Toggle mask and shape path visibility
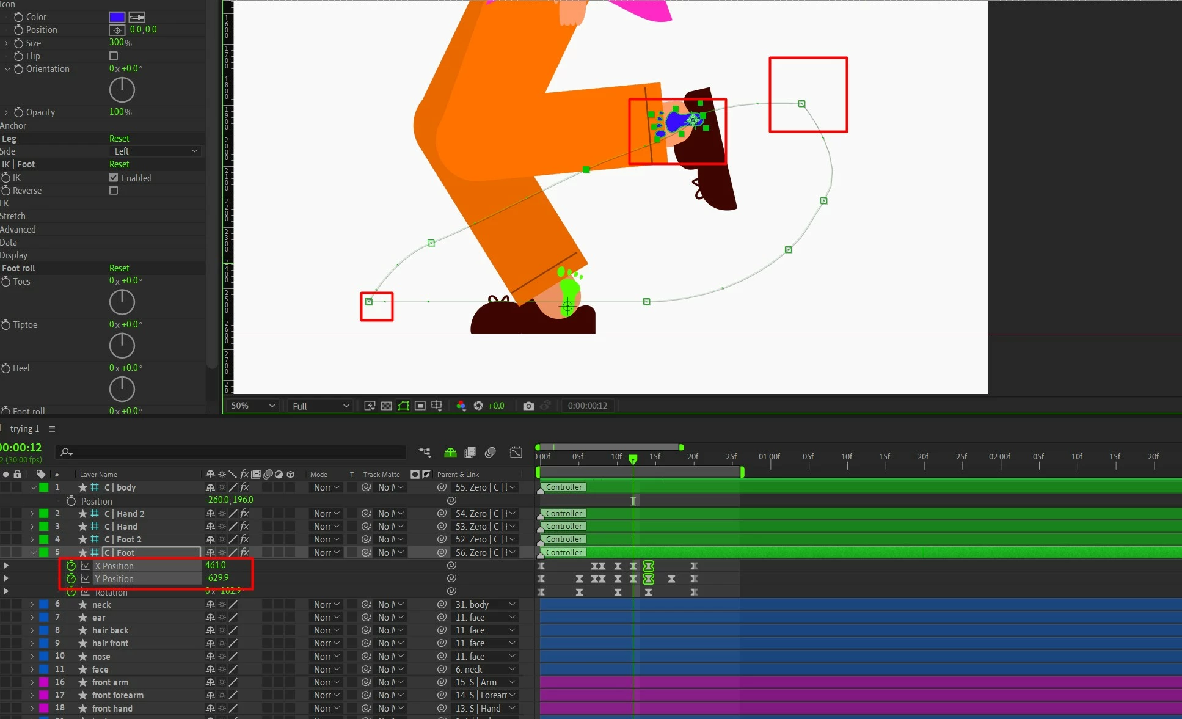The width and height of the screenshot is (1182, 719). (x=403, y=406)
